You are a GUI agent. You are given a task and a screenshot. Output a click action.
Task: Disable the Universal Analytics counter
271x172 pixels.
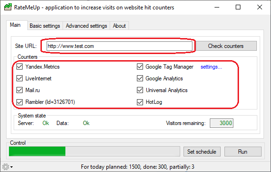click(140, 90)
